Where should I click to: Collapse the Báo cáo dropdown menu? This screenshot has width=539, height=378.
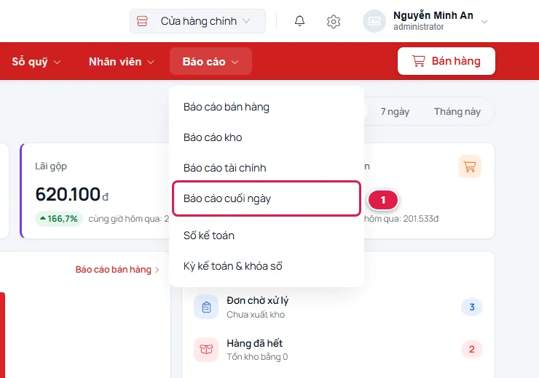(211, 61)
